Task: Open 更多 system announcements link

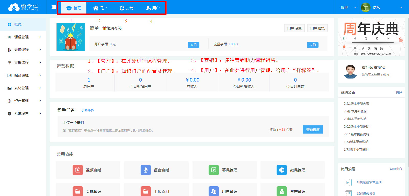Action: point(399,92)
